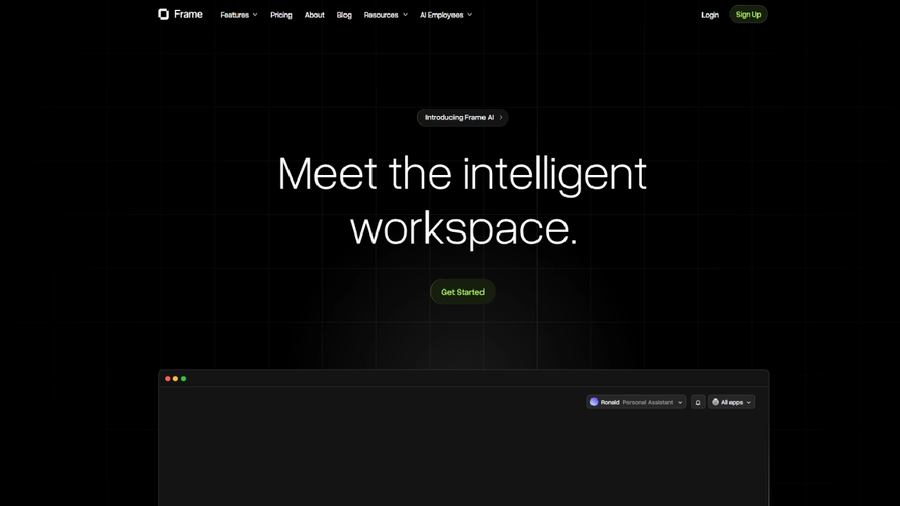This screenshot has height=506, width=900.
Task: Click the Frame brand name text
Action: pyautogui.click(x=188, y=14)
